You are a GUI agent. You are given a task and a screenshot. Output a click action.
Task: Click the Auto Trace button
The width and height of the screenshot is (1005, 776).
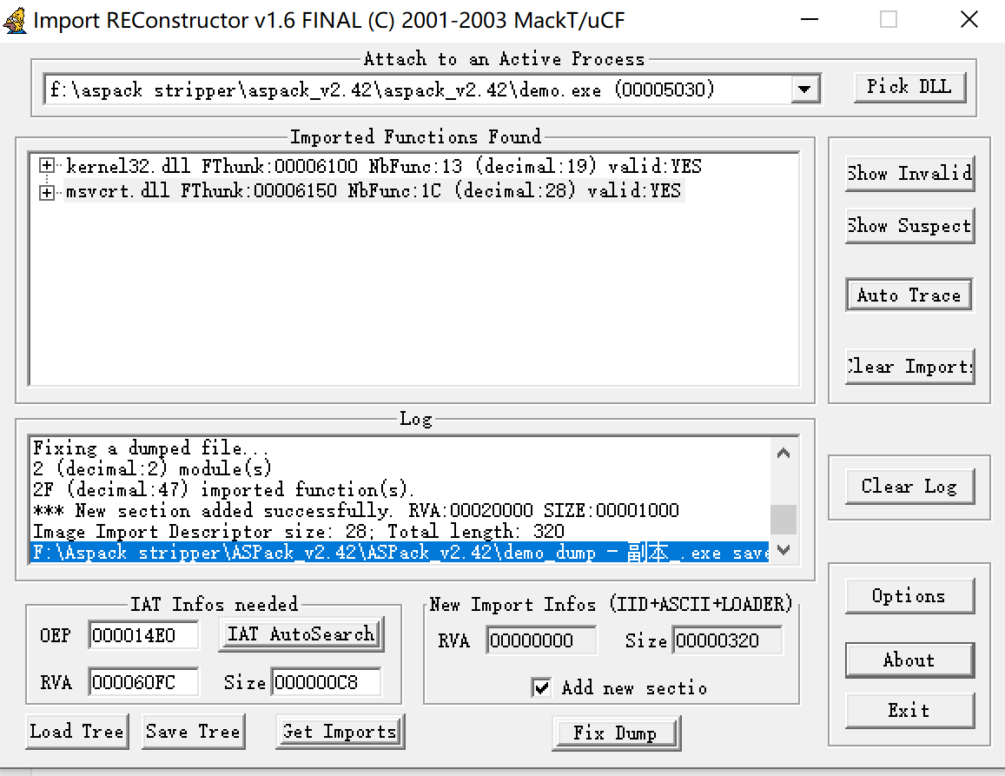click(909, 295)
